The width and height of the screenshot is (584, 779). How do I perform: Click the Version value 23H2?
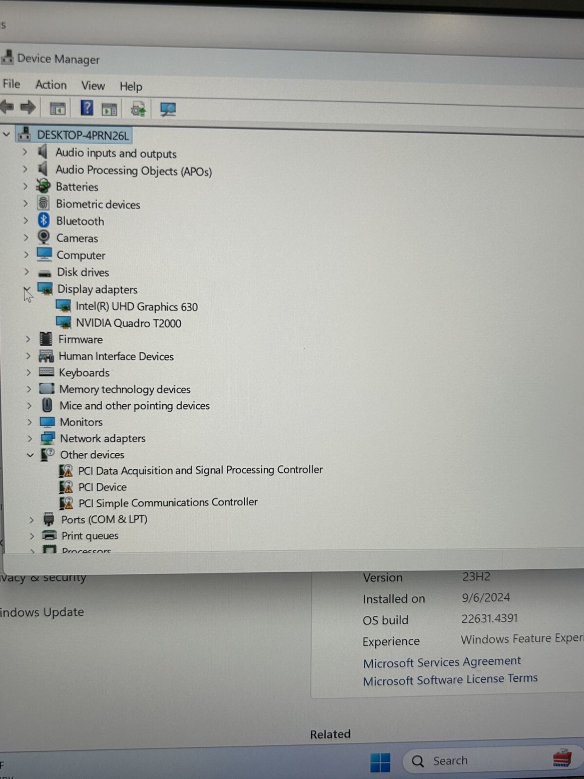click(476, 576)
